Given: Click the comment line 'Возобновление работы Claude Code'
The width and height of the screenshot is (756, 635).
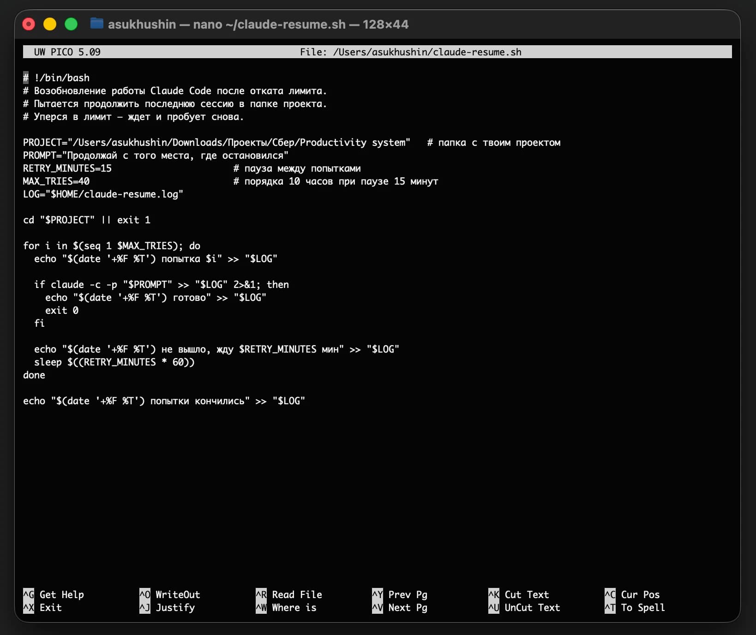Looking at the screenshot, I should click(x=175, y=91).
